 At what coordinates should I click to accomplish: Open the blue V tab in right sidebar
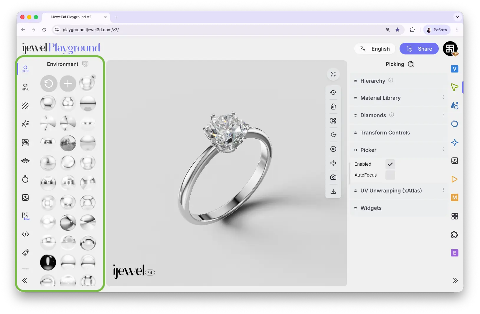click(455, 69)
